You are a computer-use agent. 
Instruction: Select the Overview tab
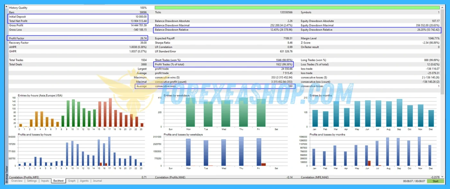point(17,181)
